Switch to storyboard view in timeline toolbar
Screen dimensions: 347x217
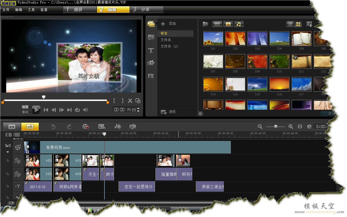12,127
